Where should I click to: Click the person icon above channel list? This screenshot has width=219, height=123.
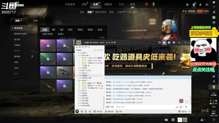pos(77,47)
